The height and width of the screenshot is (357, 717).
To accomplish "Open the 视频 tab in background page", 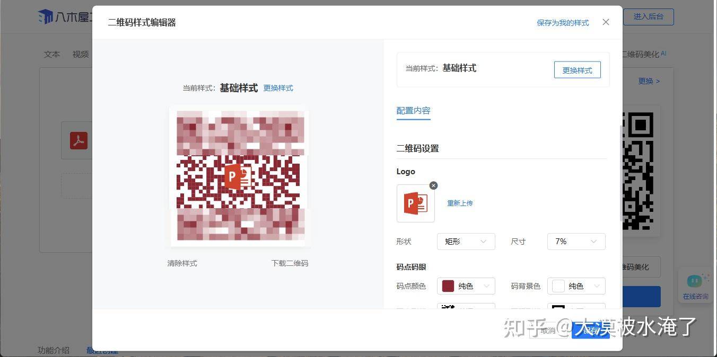I will coord(81,54).
